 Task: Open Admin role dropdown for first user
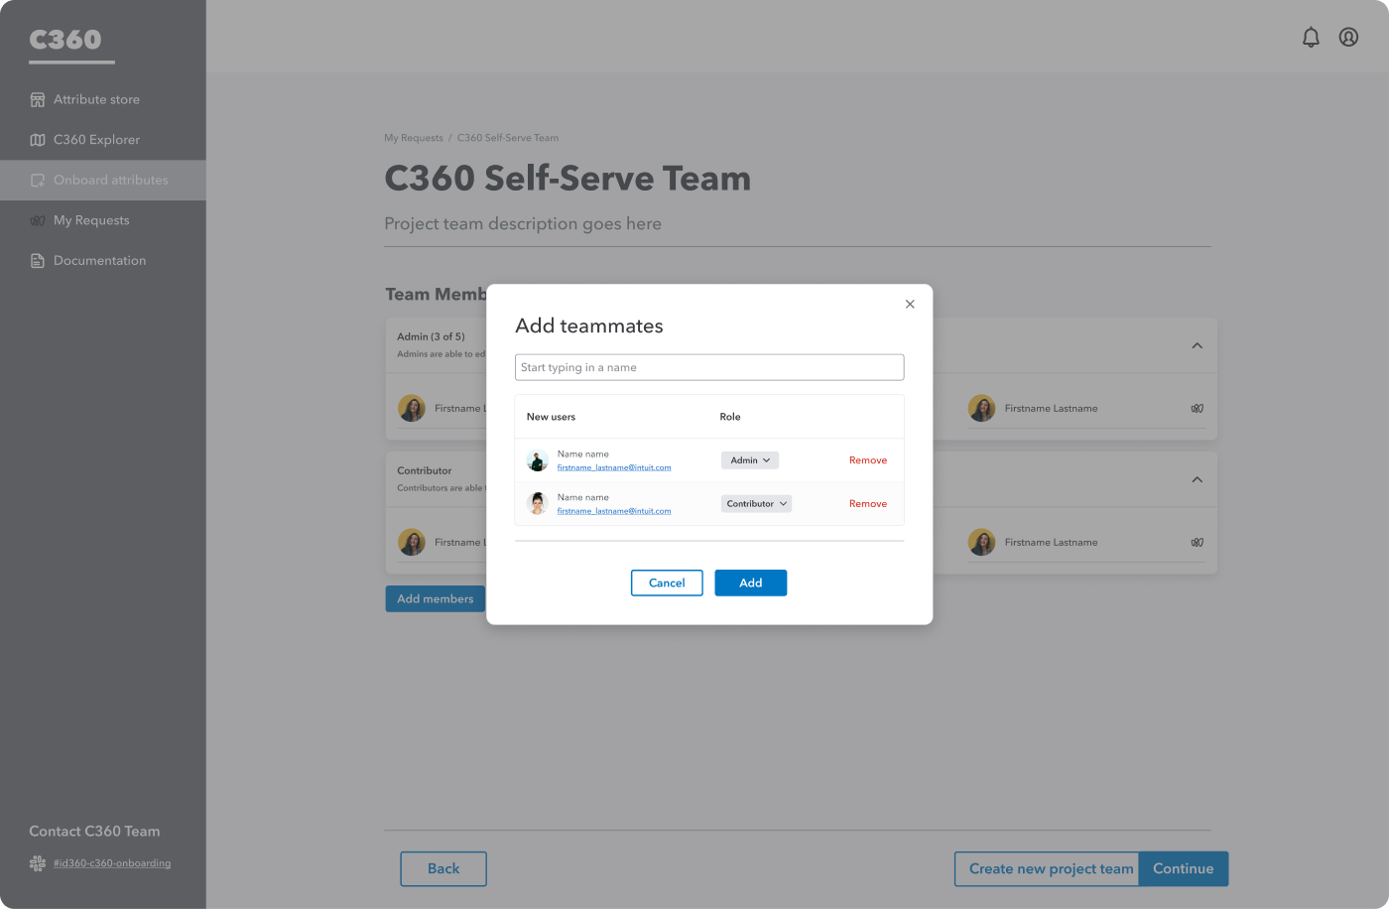point(750,460)
